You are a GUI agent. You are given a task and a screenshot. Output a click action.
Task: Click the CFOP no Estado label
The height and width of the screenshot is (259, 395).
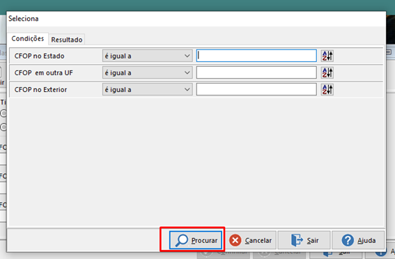click(x=39, y=56)
